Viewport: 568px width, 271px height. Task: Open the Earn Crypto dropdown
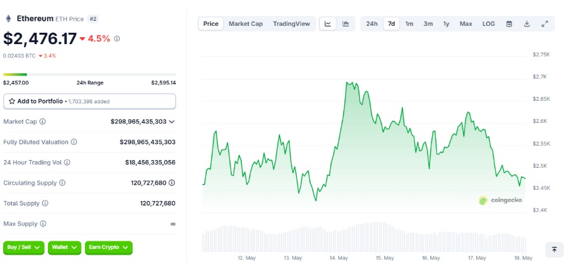109,248
